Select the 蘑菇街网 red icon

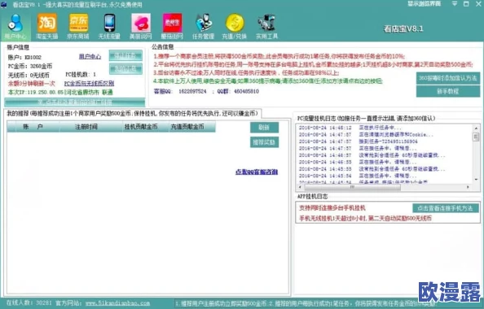coord(172,27)
